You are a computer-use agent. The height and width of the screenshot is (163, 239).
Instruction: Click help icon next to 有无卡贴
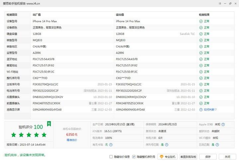tap(111, 144)
